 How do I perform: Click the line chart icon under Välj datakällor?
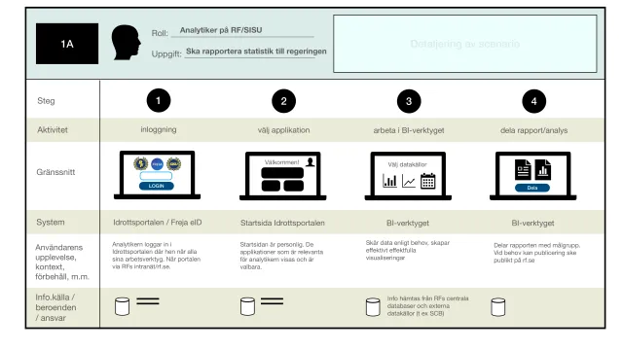(x=409, y=182)
